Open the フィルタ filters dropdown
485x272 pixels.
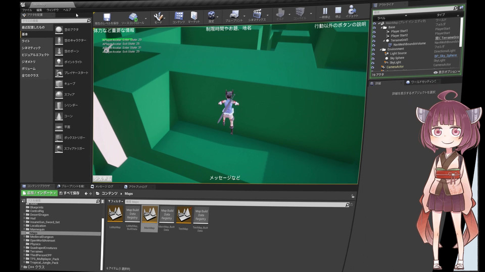[116, 201]
